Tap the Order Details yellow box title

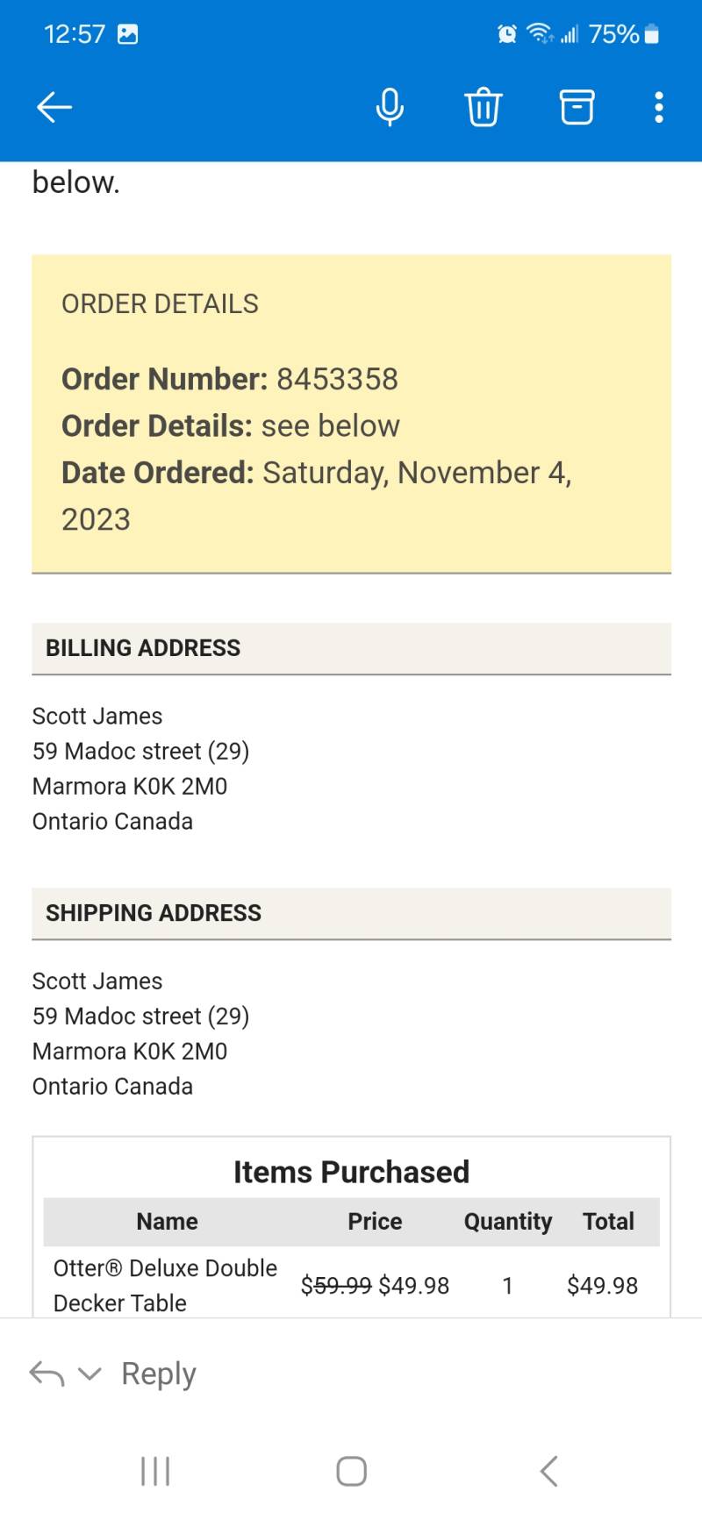point(160,304)
